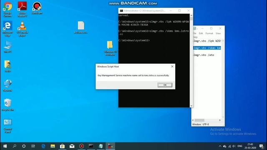This screenshot has width=267, height=150.
Task: Click highlighted slmgr.vbs /skms line in Notepad
Action: [x=207, y=48]
